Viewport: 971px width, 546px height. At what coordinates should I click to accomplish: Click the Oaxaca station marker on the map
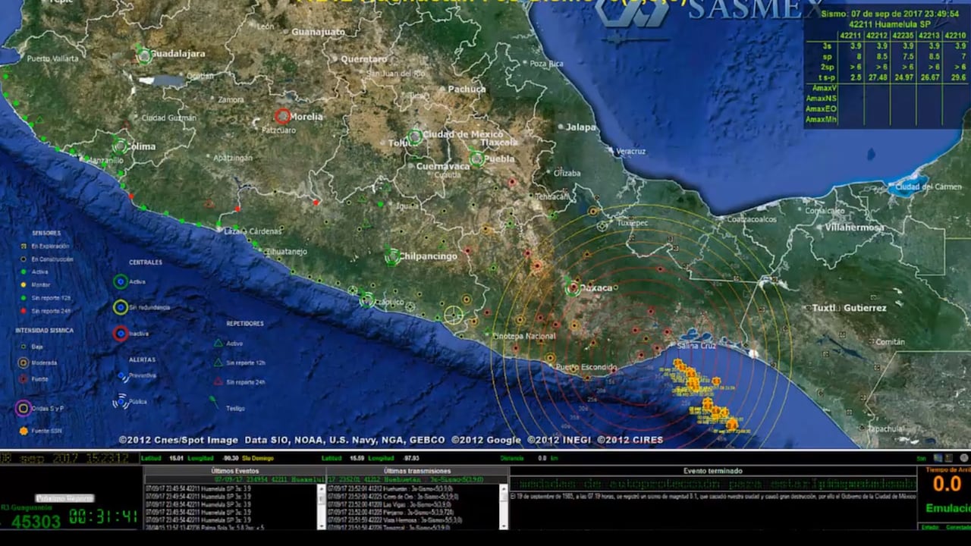pos(573,287)
